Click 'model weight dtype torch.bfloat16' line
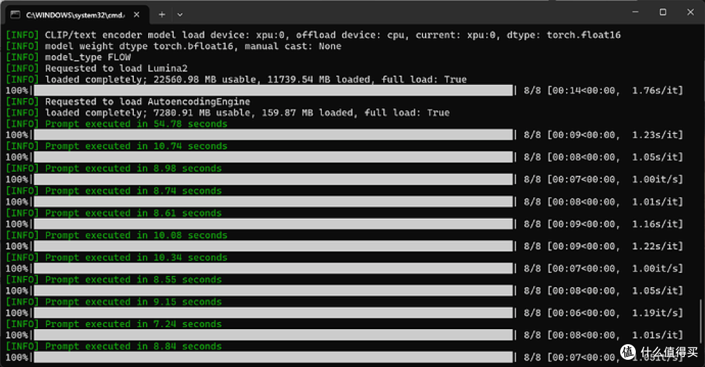The width and height of the screenshot is (705, 367). (x=174, y=46)
